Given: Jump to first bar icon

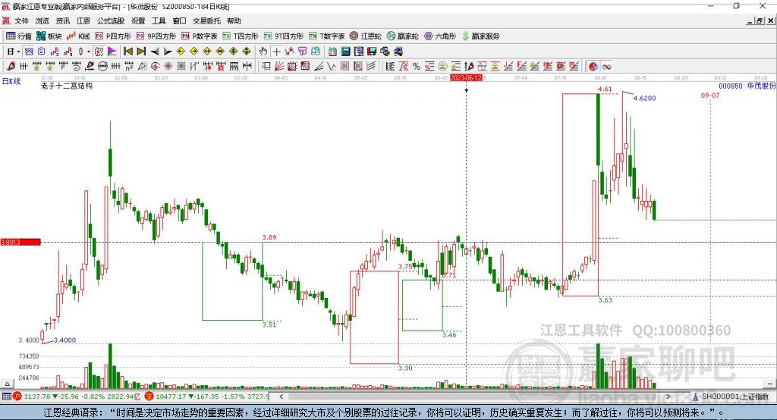Looking at the screenshot, I should pos(127,52).
